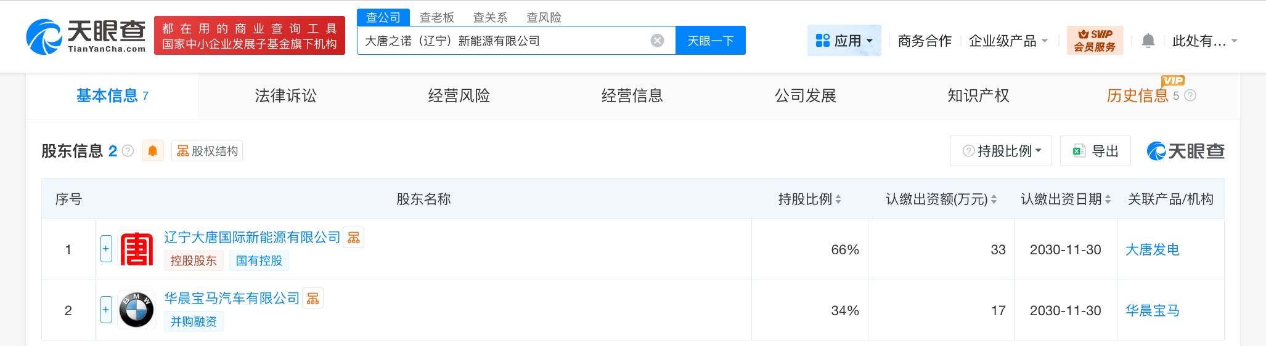Image resolution: width=1266 pixels, height=346 pixels.
Task: Sort by 认缴出资额 column
Action: [993, 199]
